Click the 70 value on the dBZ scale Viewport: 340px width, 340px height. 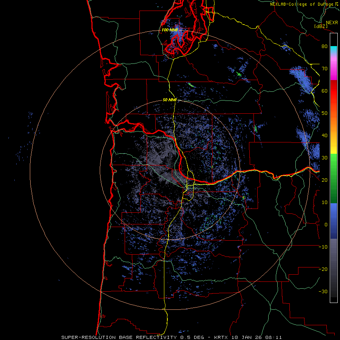(325, 69)
